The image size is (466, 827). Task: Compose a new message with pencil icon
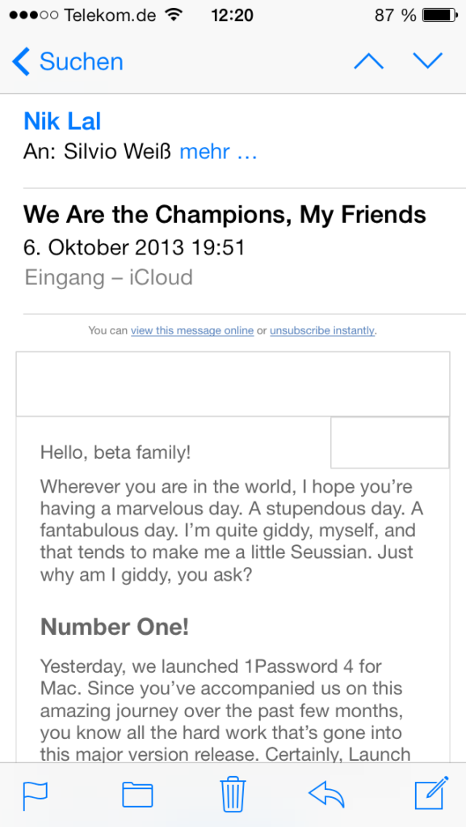tap(432, 793)
